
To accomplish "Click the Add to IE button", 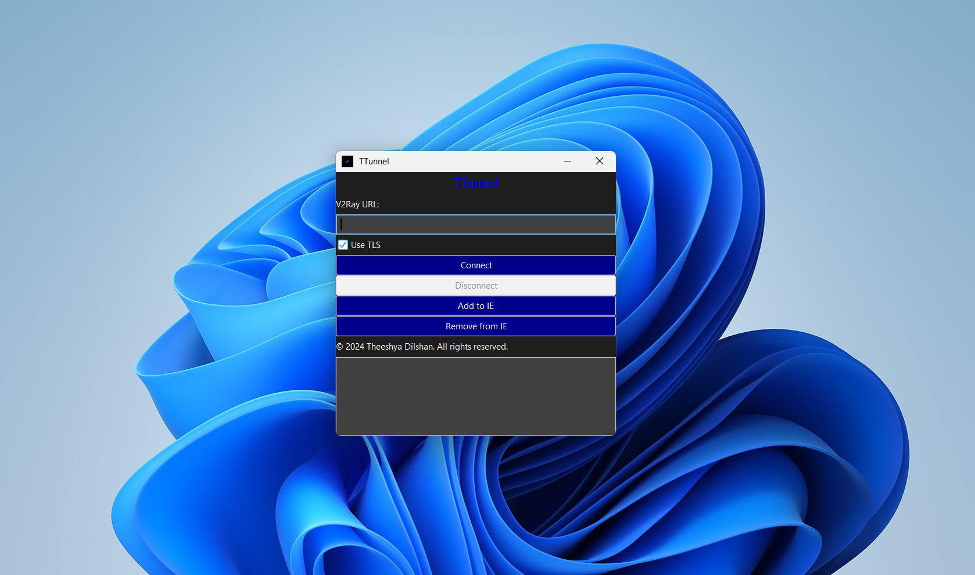I will (x=475, y=306).
